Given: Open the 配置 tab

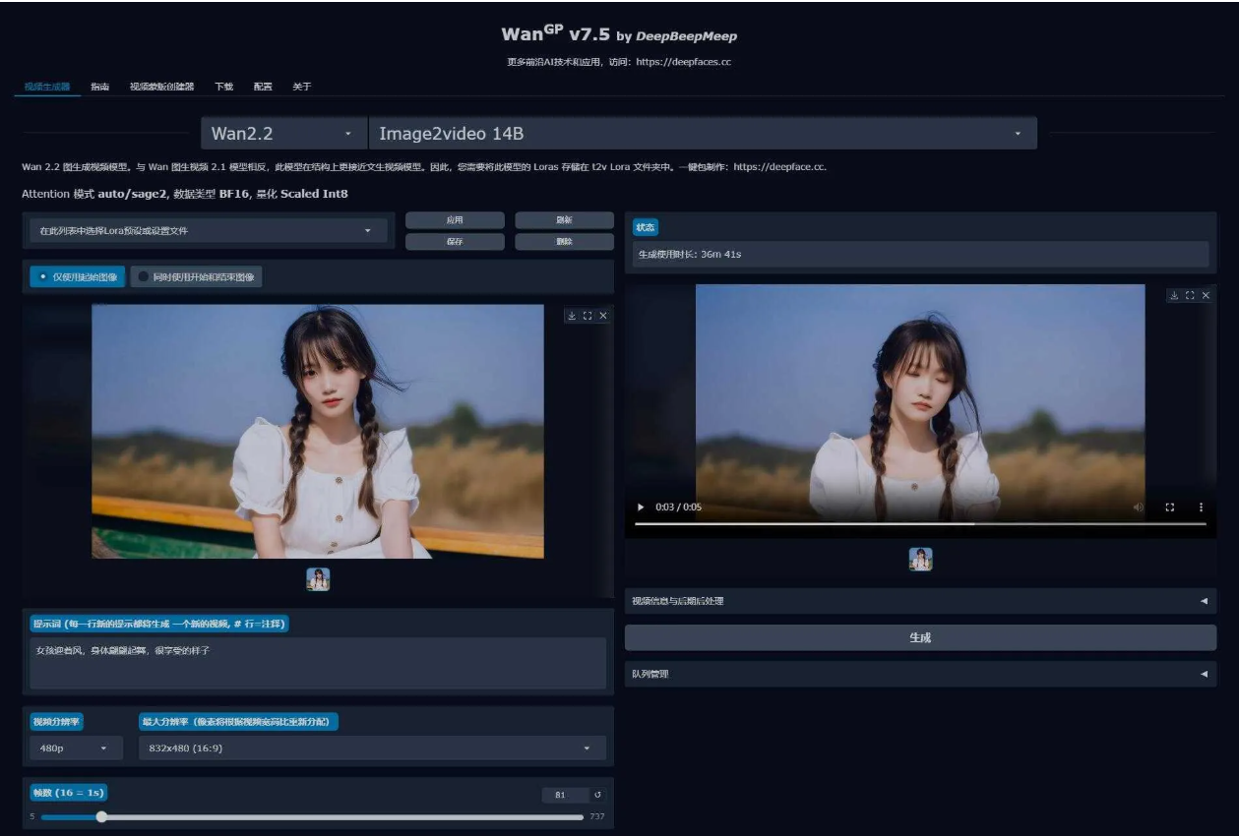Looking at the screenshot, I should (263, 87).
